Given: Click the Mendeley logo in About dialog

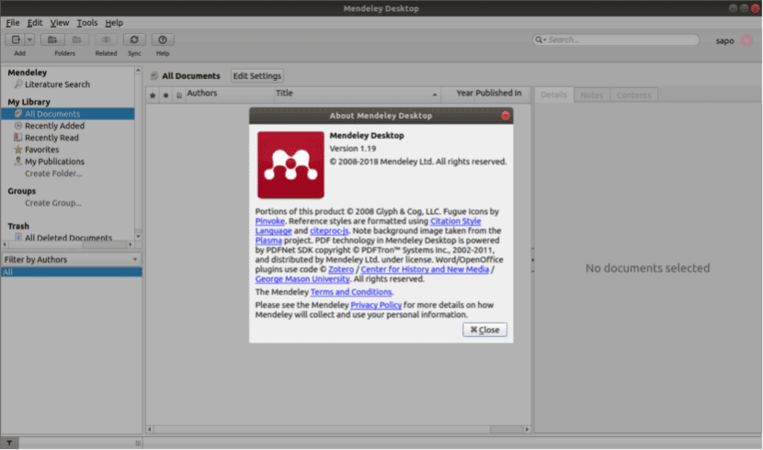Looking at the screenshot, I should point(290,164).
